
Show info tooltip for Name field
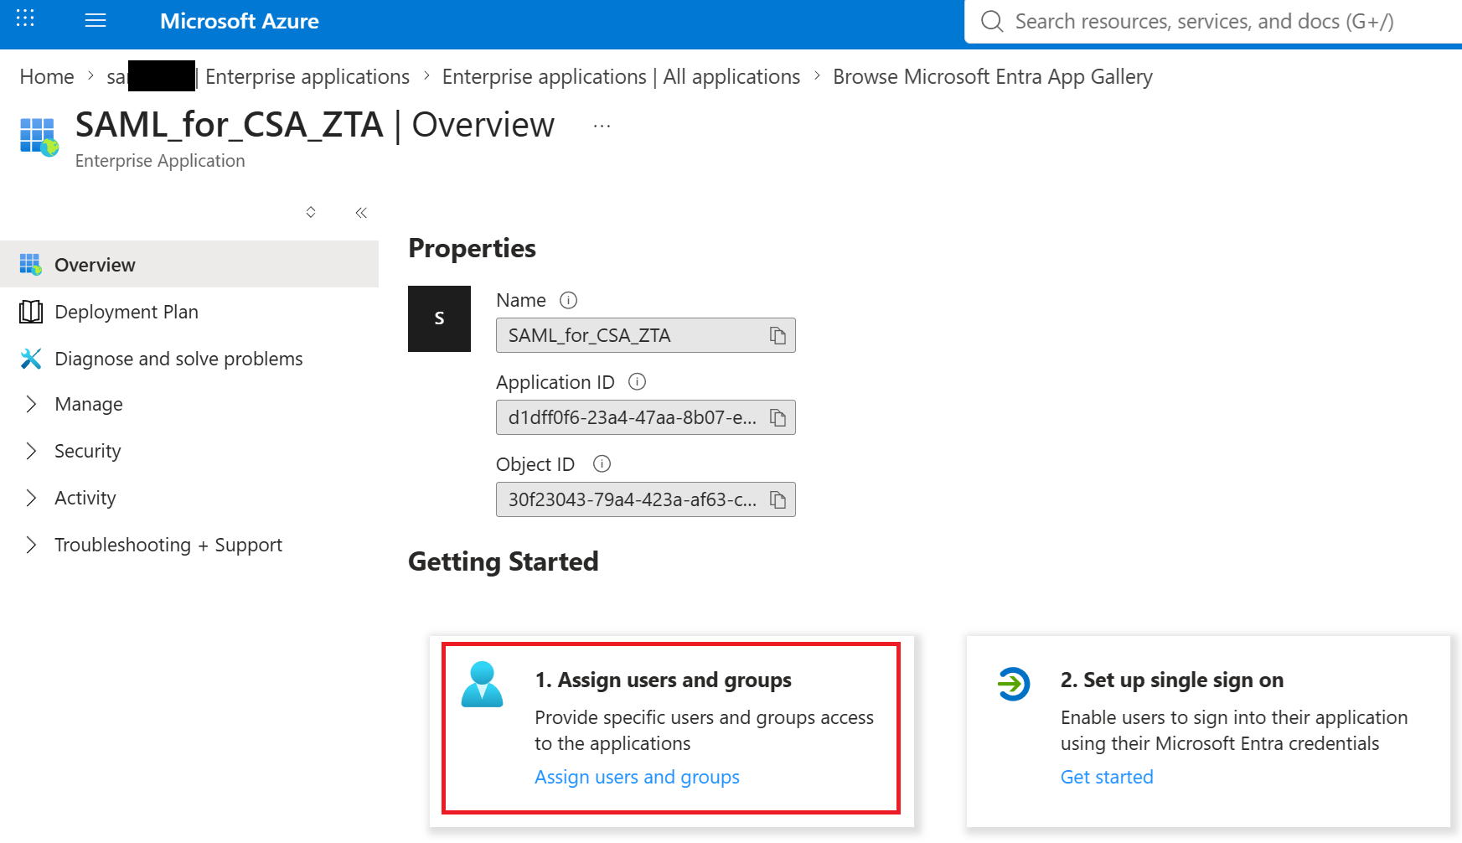click(x=568, y=300)
